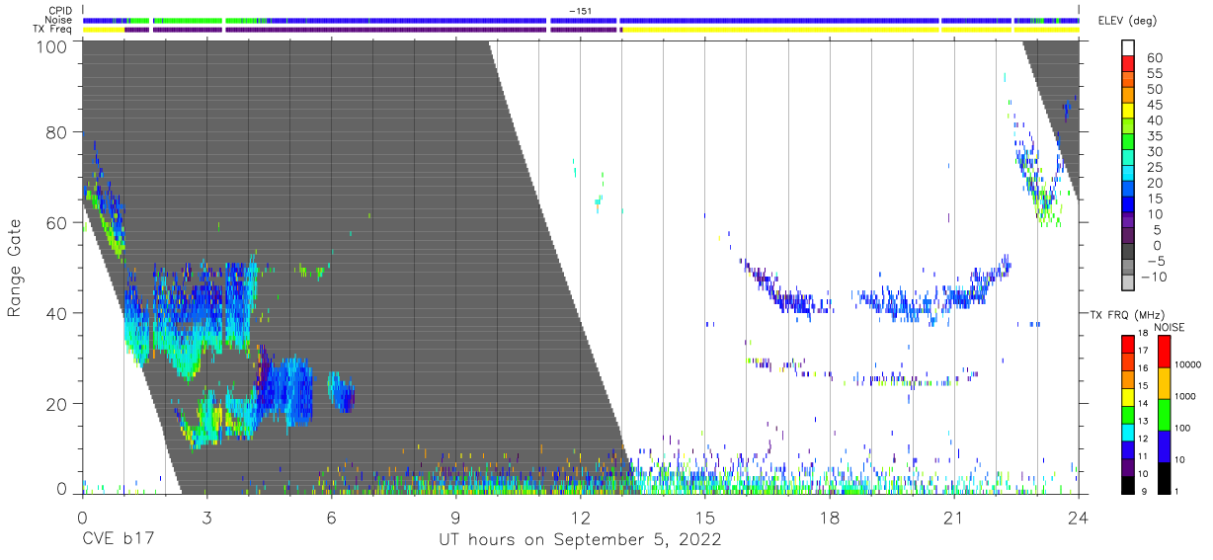This screenshot has width=1213, height=560.
Task: Select the 15 tick on UT hours axis
Action: [704, 517]
